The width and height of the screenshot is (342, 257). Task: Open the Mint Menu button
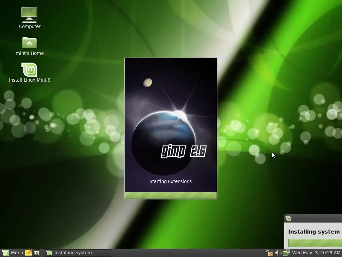(x=12, y=253)
